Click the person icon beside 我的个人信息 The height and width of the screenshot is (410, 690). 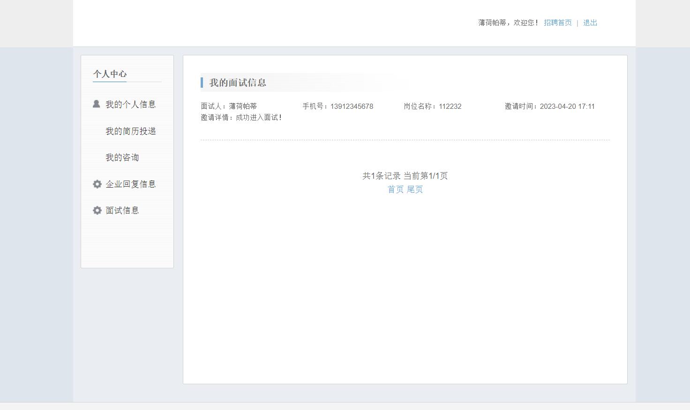(97, 104)
